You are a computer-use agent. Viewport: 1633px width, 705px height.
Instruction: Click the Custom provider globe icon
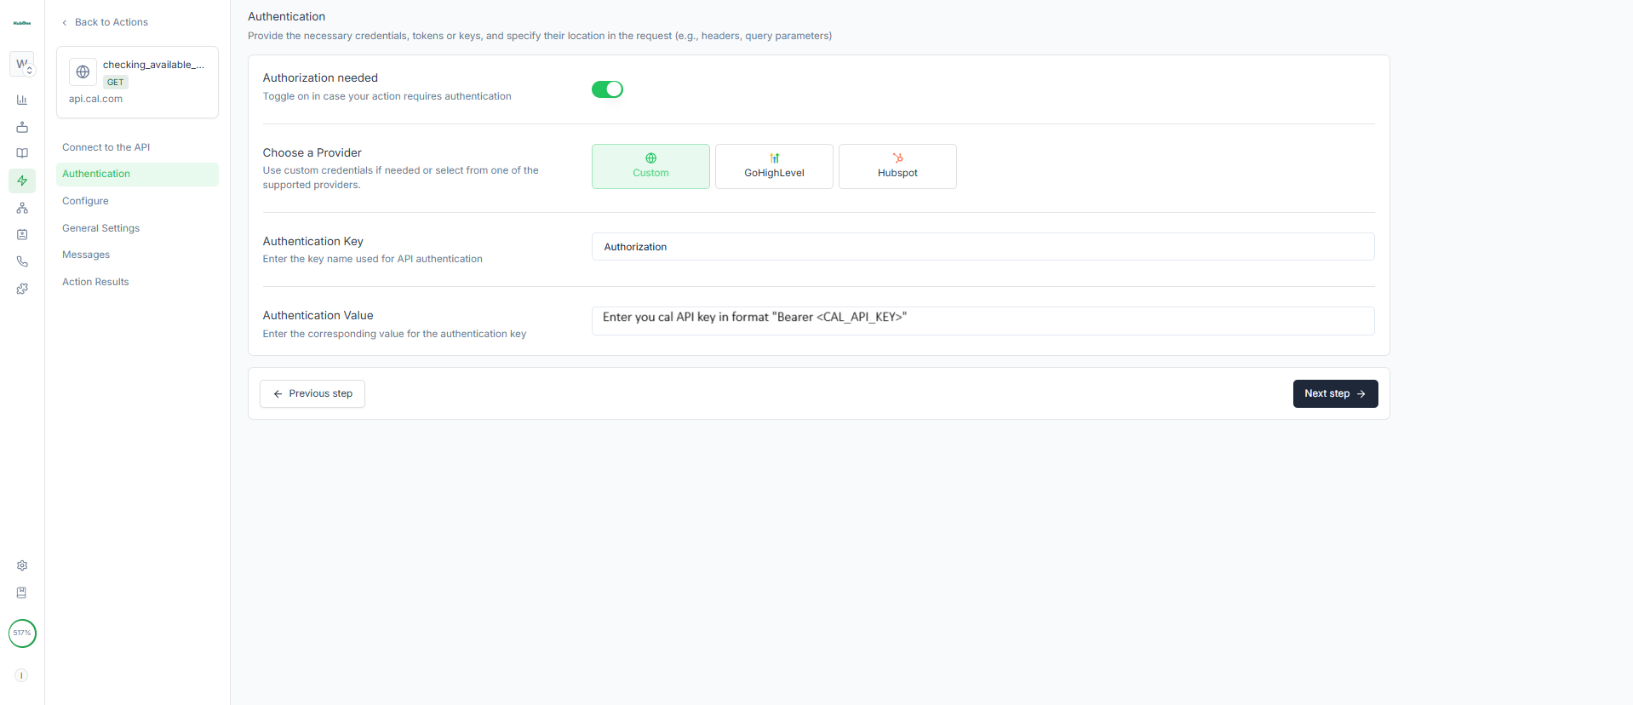650,158
